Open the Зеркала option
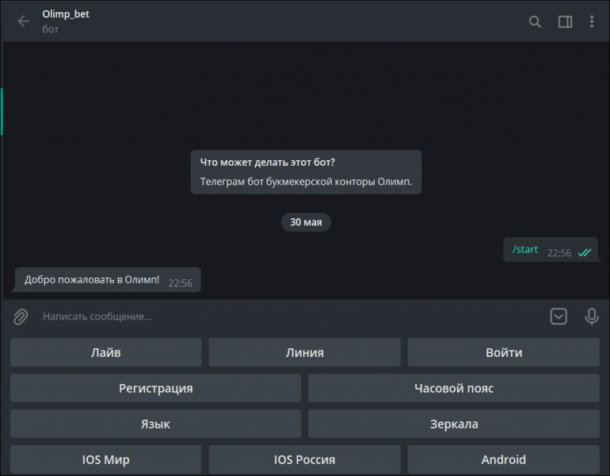 (454, 424)
